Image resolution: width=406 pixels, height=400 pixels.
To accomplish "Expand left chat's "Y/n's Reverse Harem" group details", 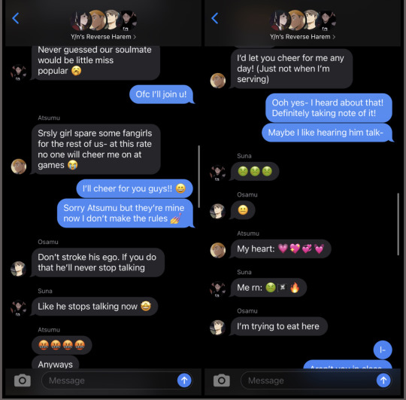I will (x=103, y=37).
